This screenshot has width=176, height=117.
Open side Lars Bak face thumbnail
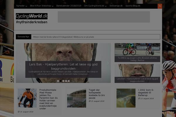[x=137, y=70]
